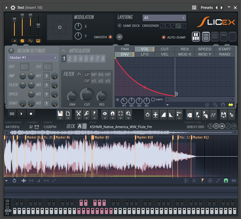Apply fade in ramp tool

[x=163, y=114]
